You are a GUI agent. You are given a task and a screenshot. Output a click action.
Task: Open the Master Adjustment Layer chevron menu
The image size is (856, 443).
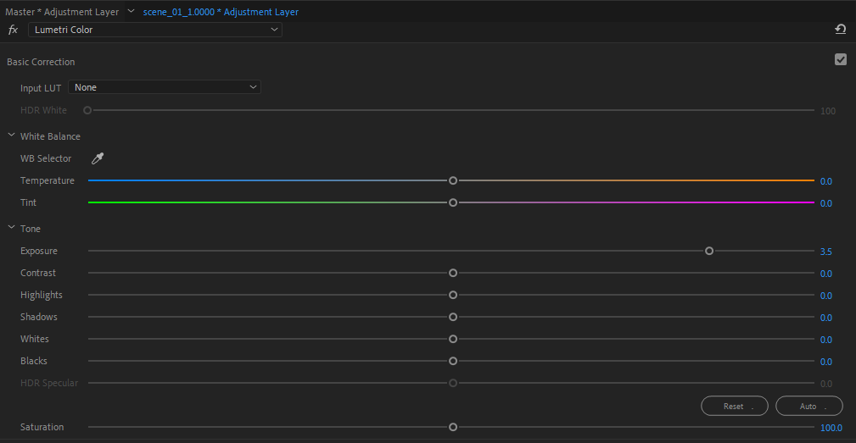coord(131,11)
